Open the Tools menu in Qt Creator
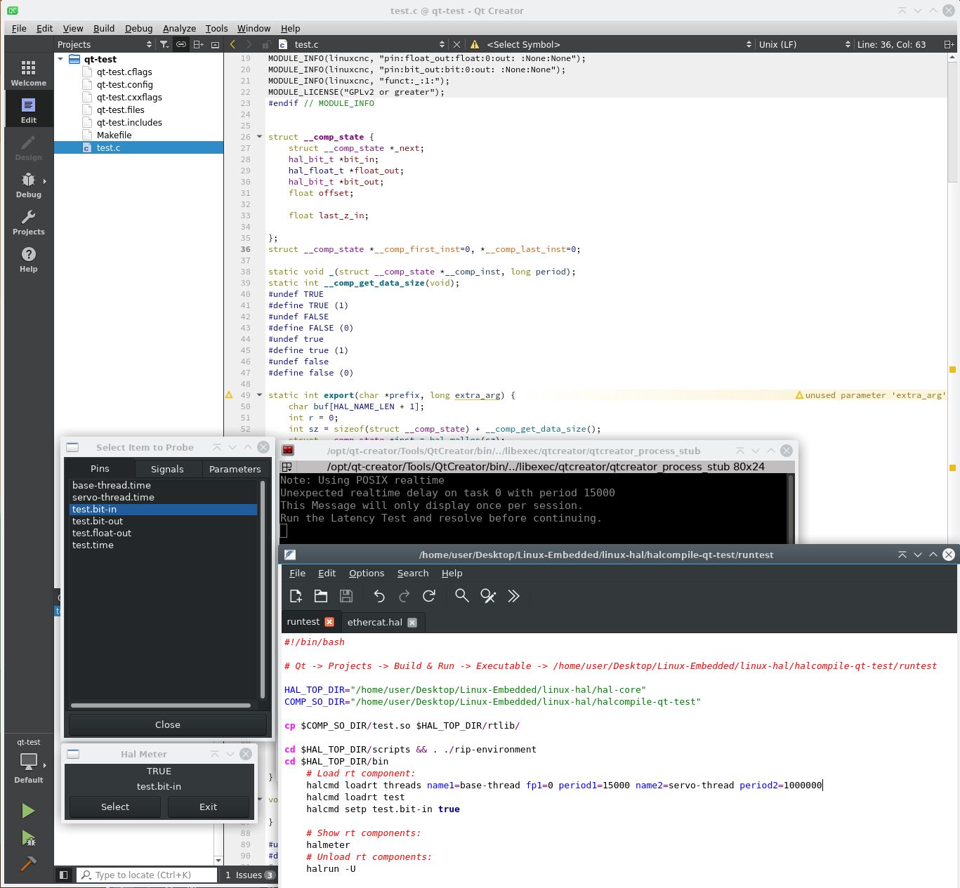The width and height of the screenshot is (960, 888). (x=216, y=28)
